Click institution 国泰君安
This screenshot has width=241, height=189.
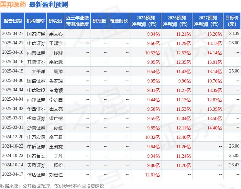click(36, 156)
